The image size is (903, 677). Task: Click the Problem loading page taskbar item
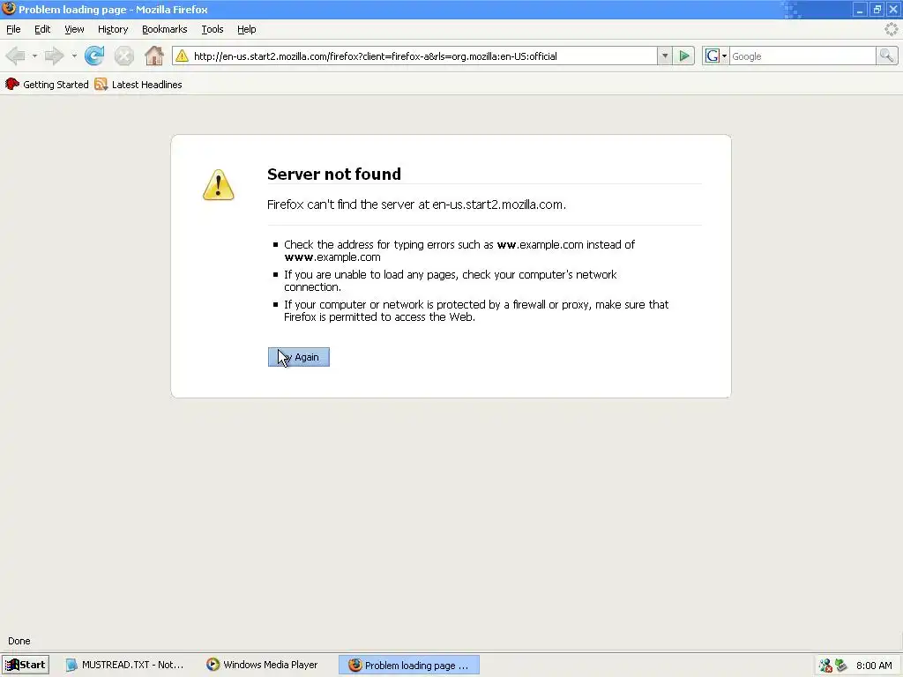click(409, 665)
